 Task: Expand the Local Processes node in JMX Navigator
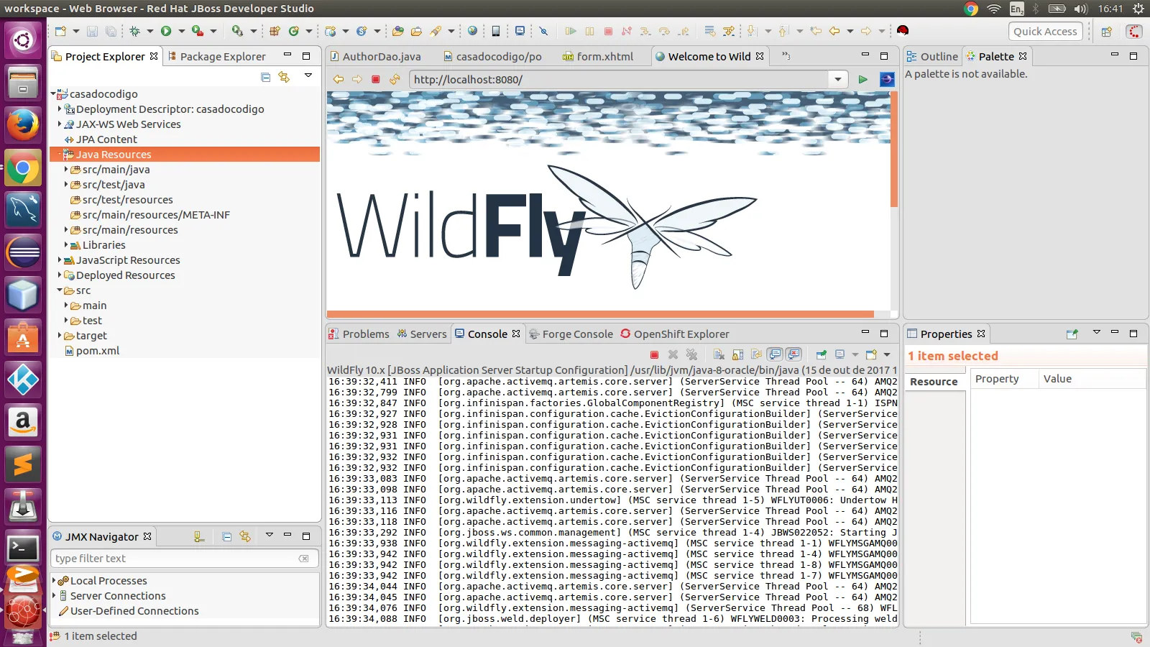tap(54, 580)
